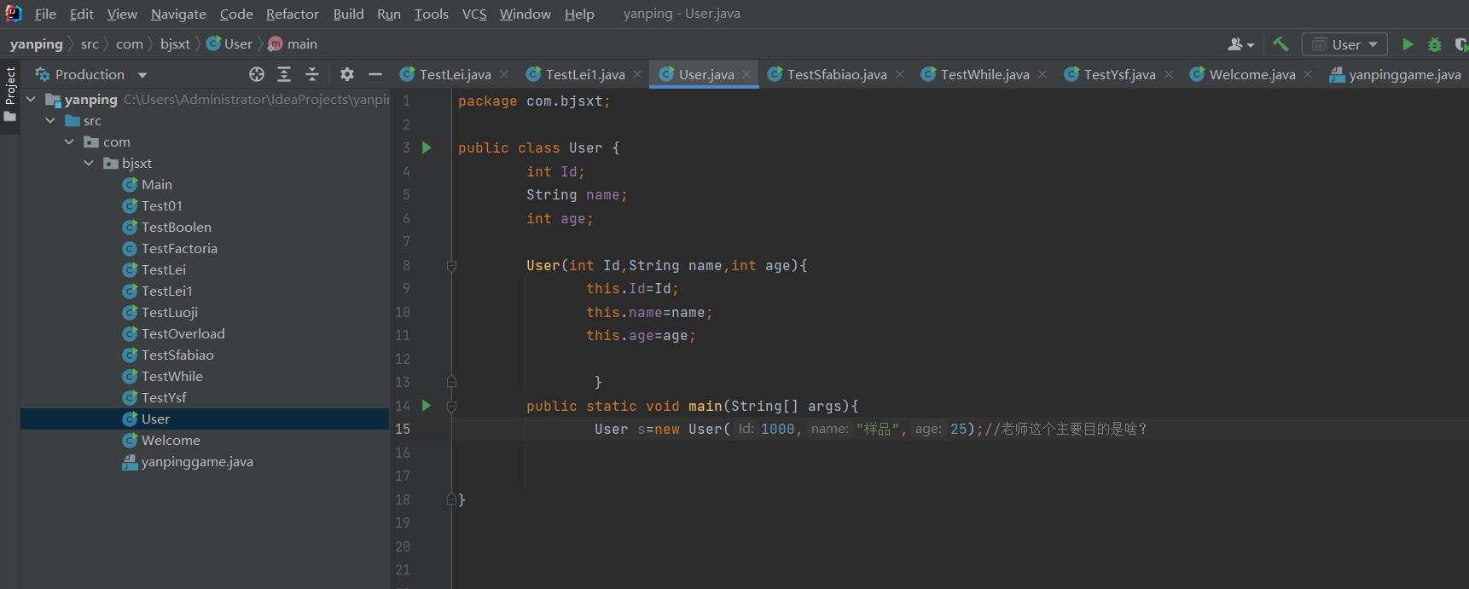
Task: Click the locate/select opened file target icon
Action: (x=257, y=74)
